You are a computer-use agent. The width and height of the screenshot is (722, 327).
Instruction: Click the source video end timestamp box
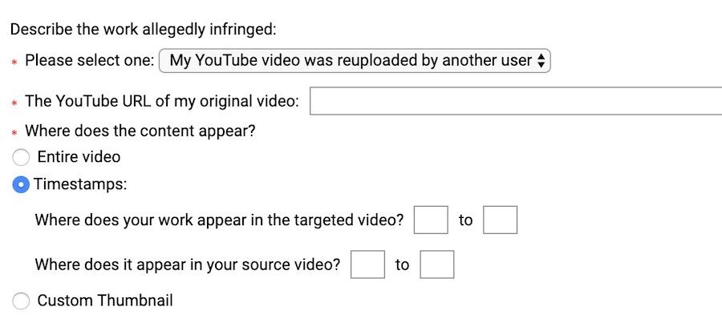click(437, 264)
